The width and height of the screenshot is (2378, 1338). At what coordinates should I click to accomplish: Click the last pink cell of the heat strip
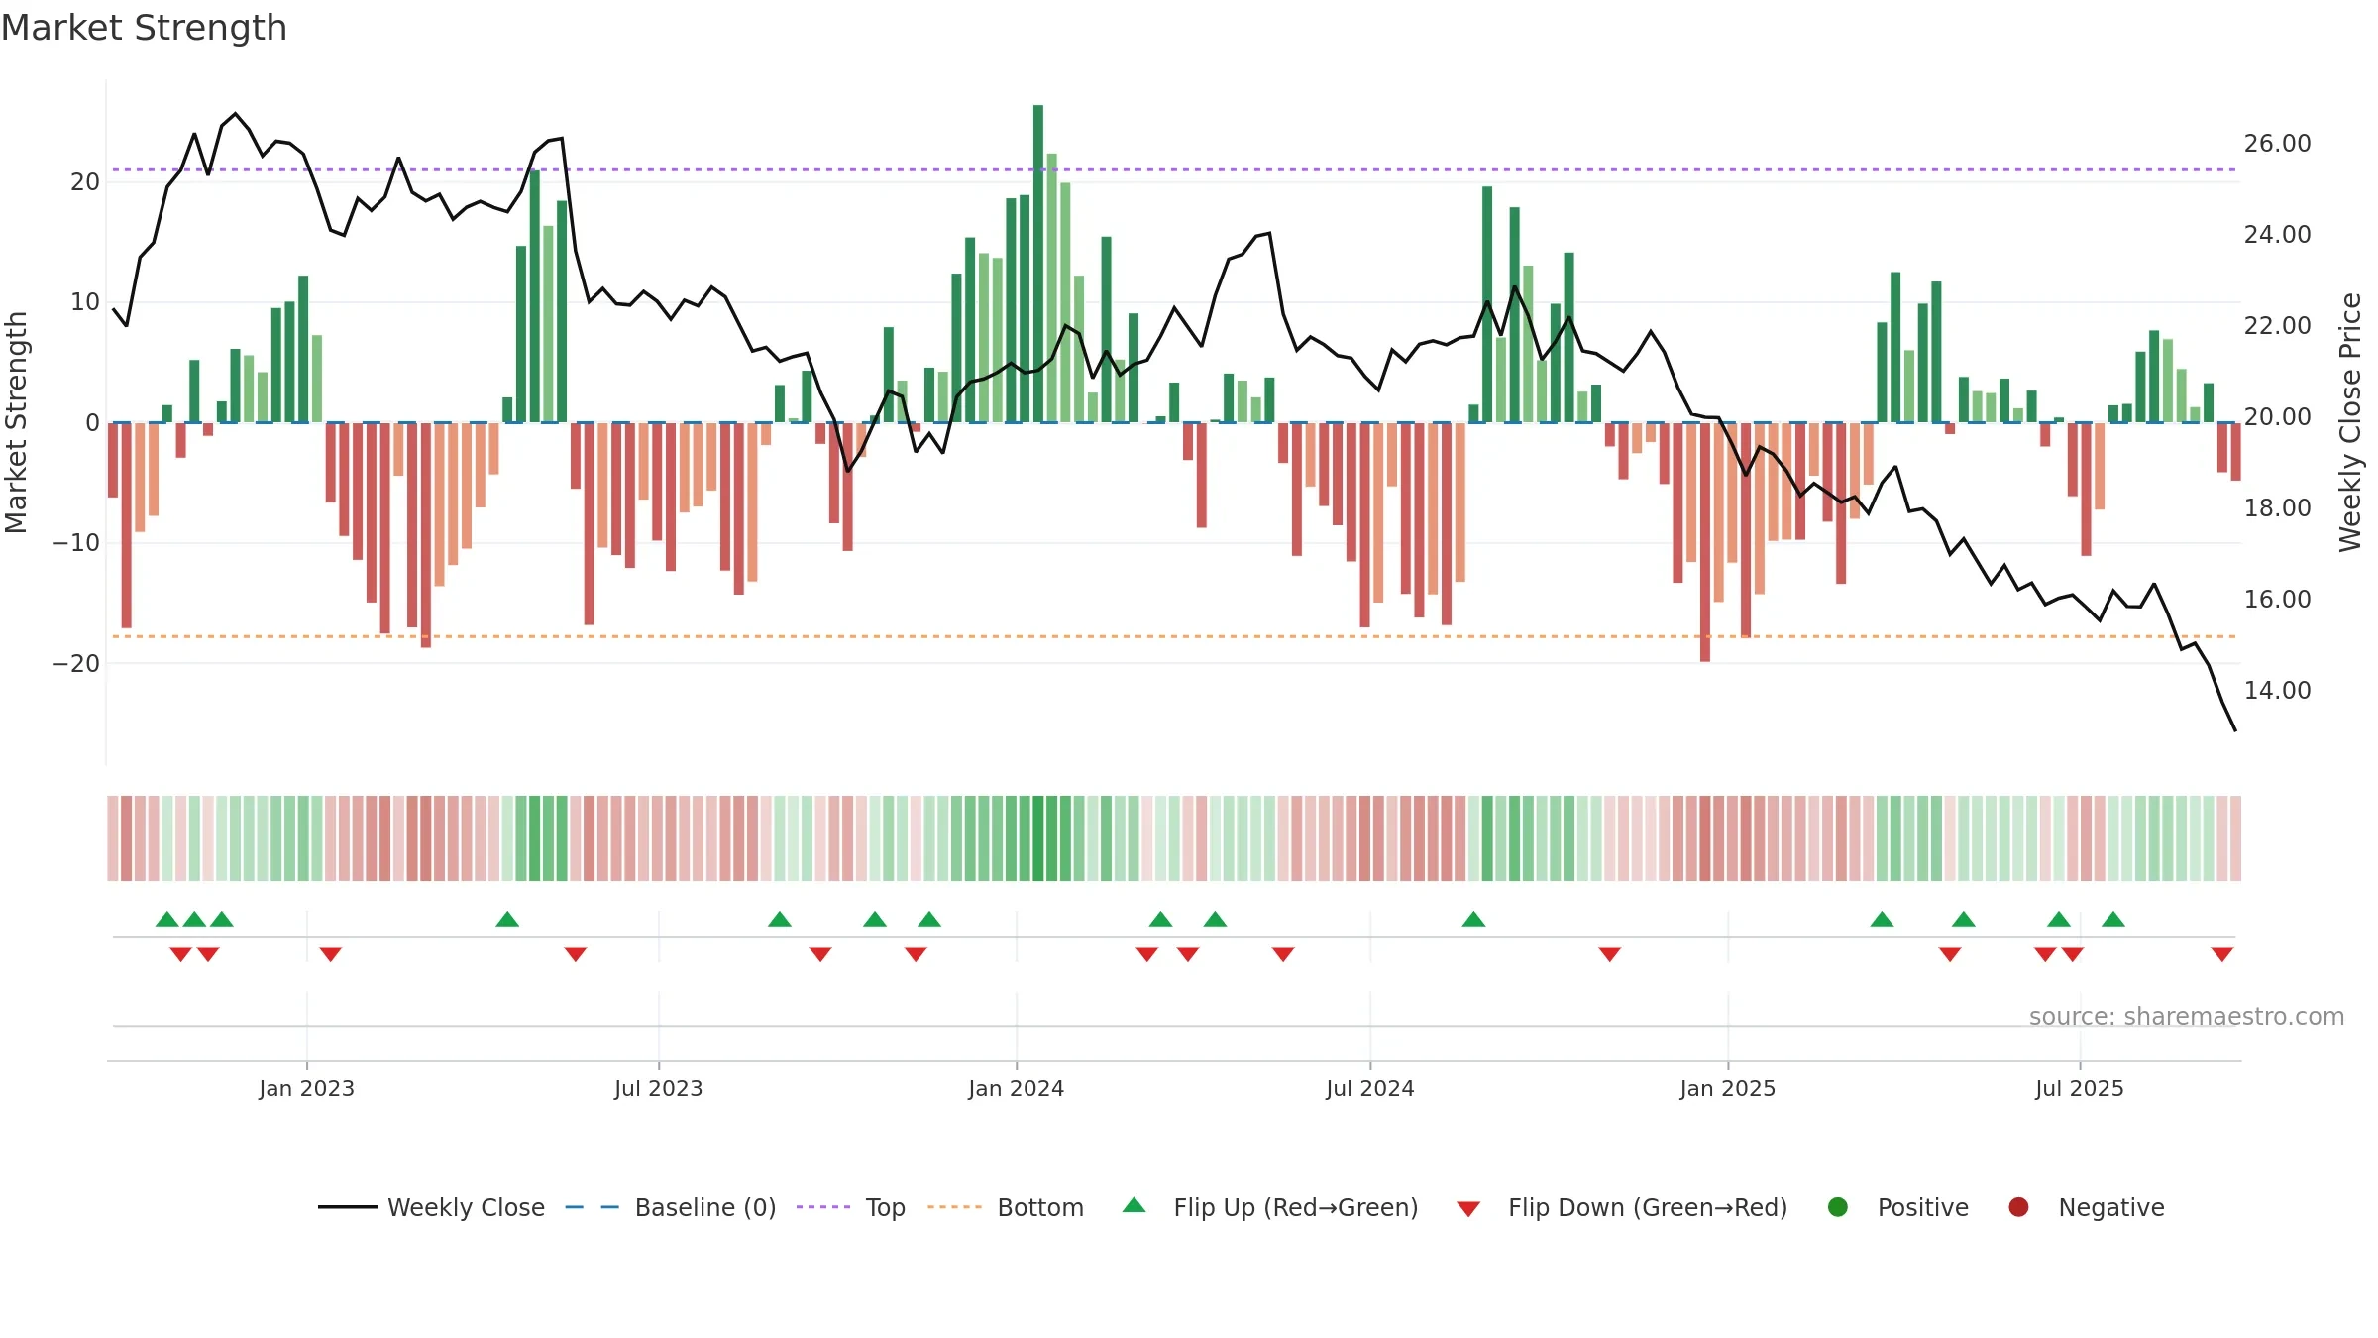tap(2235, 838)
